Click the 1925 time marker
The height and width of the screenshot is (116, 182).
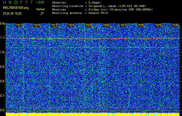tap(89, 25)
